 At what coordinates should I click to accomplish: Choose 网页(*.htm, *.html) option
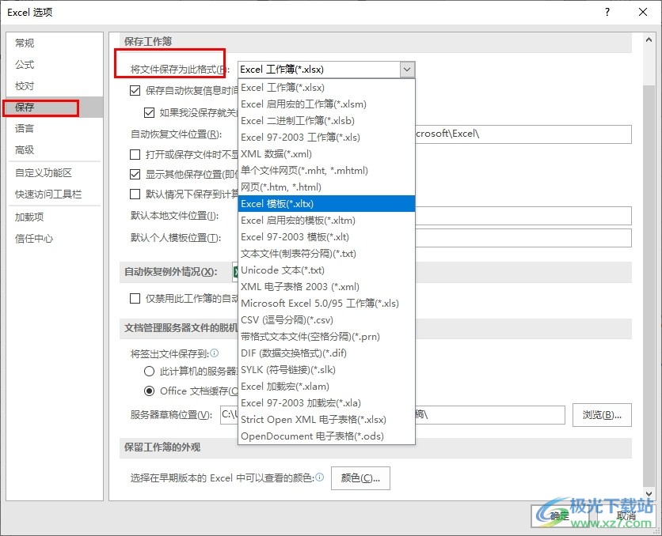coord(326,187)
